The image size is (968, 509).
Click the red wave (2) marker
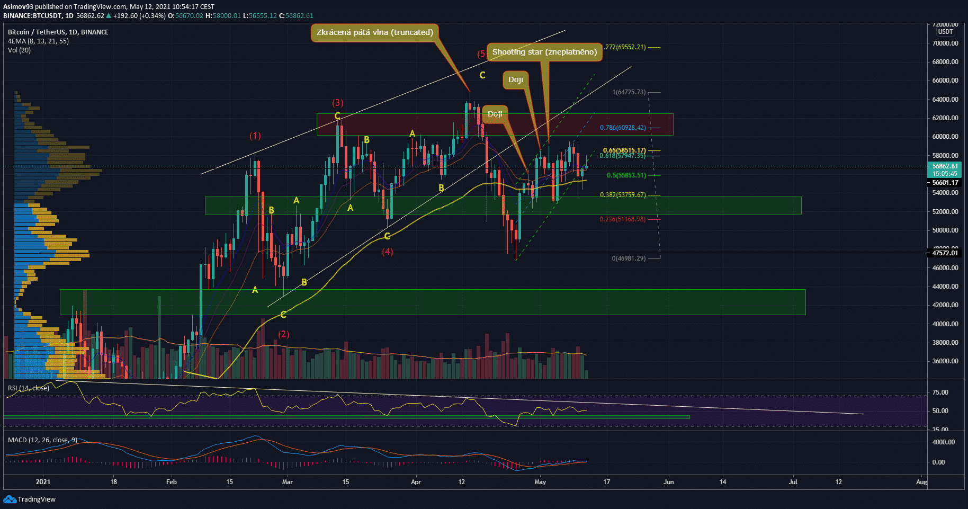284,334
